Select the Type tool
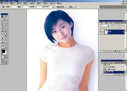The height and width of the screenshot is (91, 127). click(x=6, y=39)
